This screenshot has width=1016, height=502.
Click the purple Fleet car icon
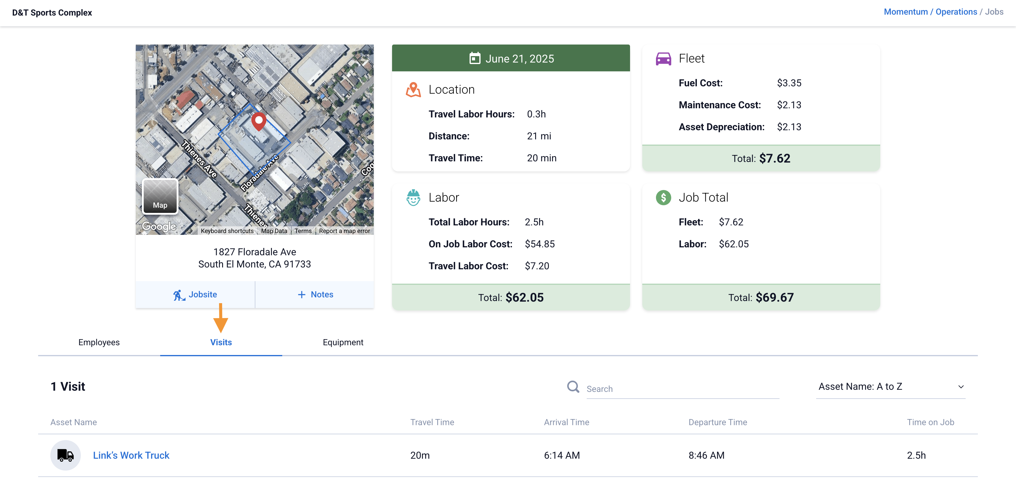pyautogui.click(x=663, y=59)
